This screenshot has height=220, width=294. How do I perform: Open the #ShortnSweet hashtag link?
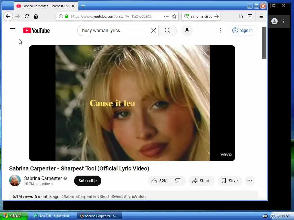click(110, 197)
